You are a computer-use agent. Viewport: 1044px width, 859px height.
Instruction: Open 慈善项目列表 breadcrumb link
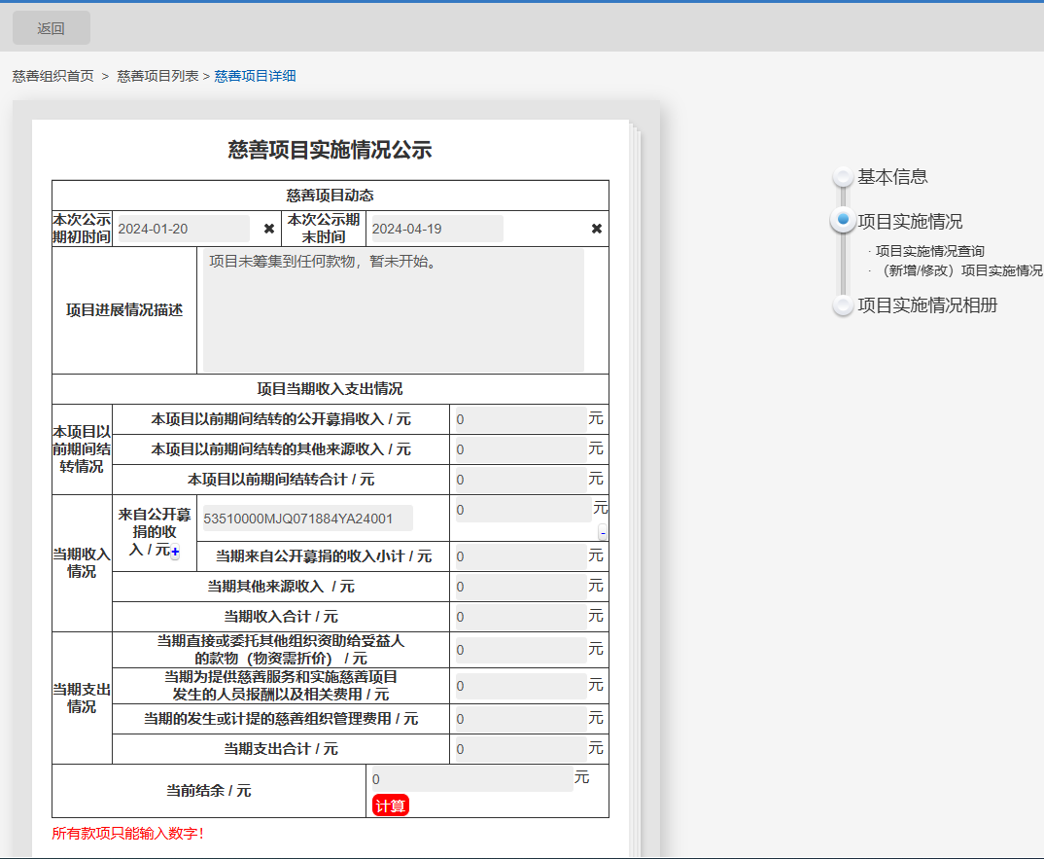tap(157, 76)
